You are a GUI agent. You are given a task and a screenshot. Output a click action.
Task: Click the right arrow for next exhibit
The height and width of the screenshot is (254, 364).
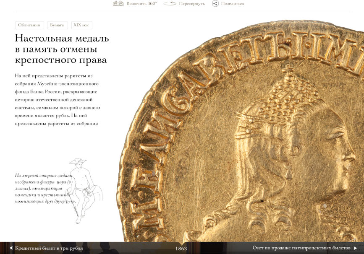[355, 248]
